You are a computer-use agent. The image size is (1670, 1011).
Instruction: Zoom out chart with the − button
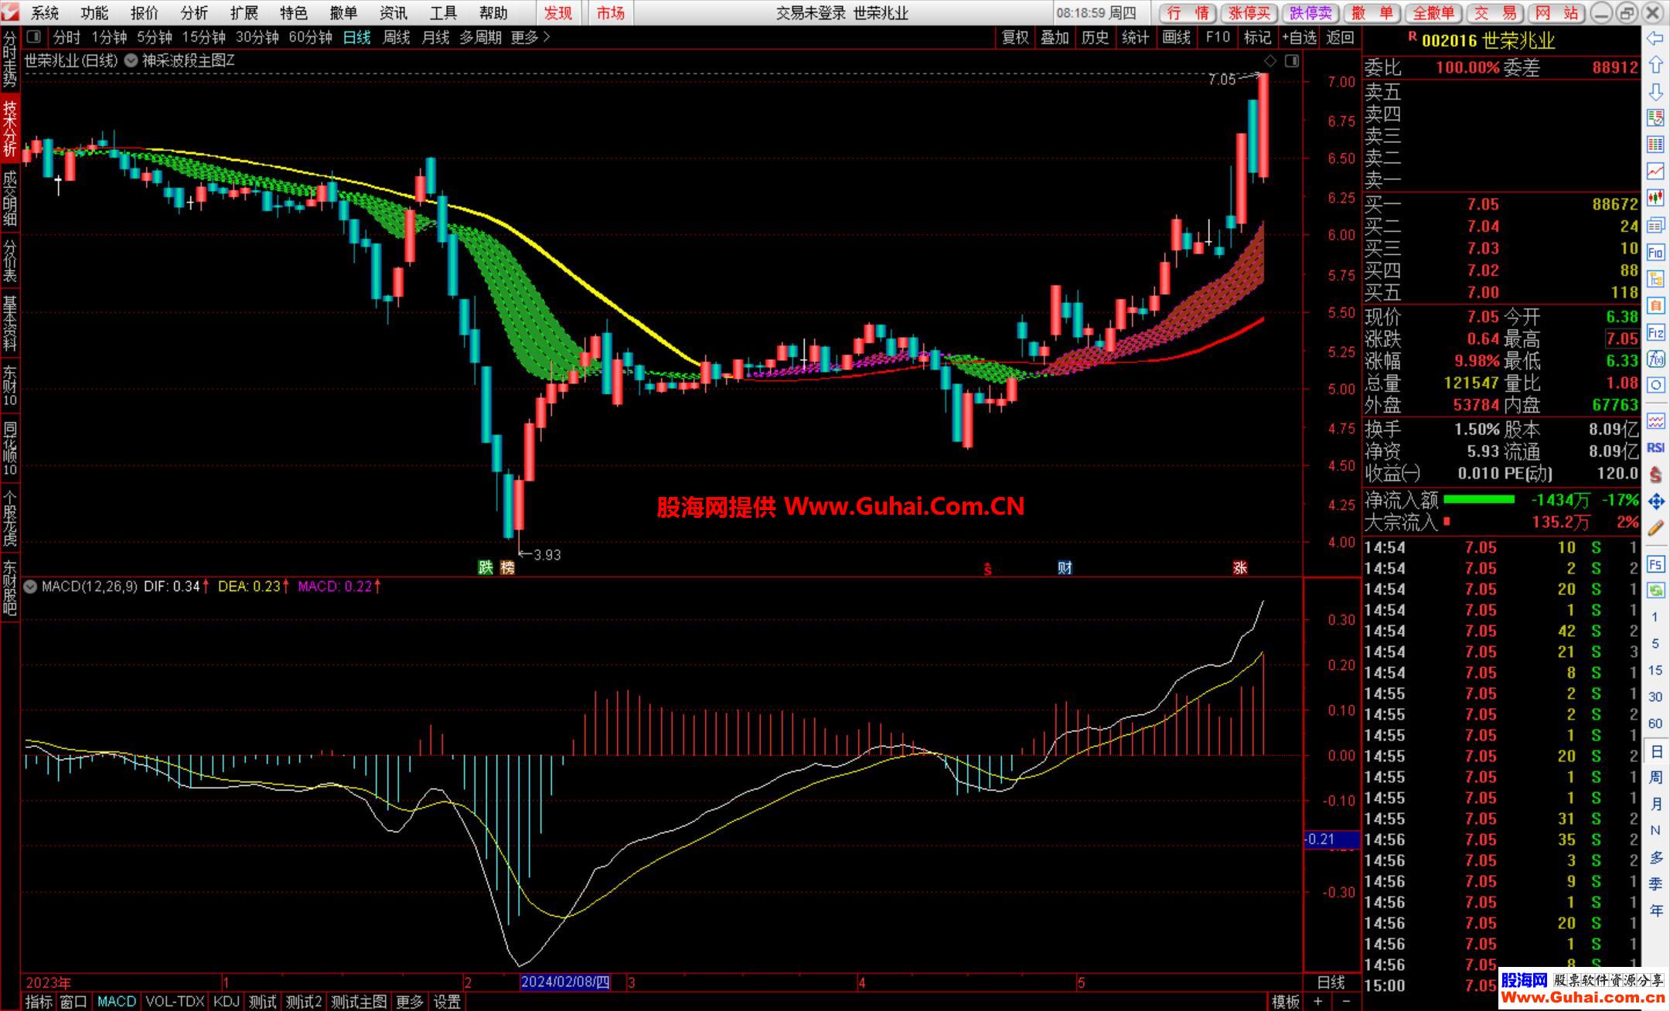[1346, 1002]
